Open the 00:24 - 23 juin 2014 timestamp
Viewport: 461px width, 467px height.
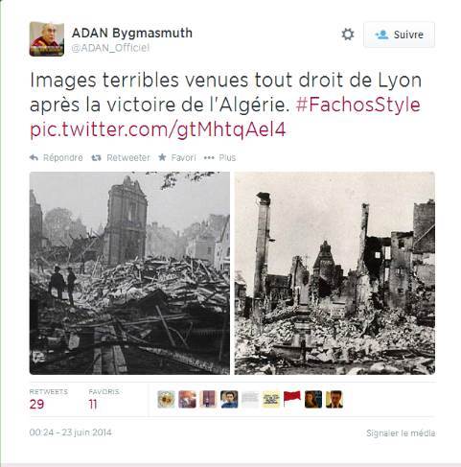[70, 432]
